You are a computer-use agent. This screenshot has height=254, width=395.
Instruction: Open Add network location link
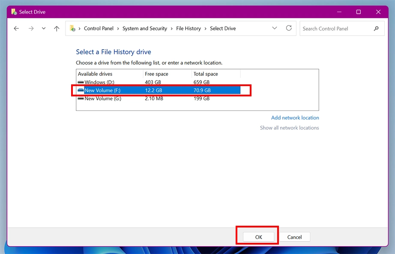click(x=295, y=118)
